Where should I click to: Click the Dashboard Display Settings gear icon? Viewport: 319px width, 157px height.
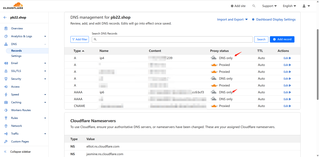pyautogui.click(x=253, y=20)
